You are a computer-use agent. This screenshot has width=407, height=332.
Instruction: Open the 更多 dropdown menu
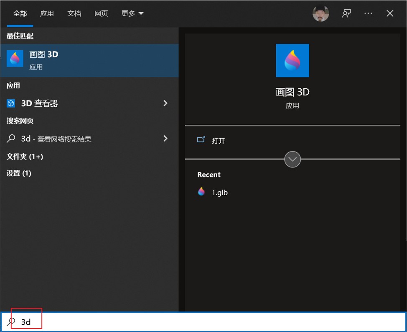pos(132,13)
